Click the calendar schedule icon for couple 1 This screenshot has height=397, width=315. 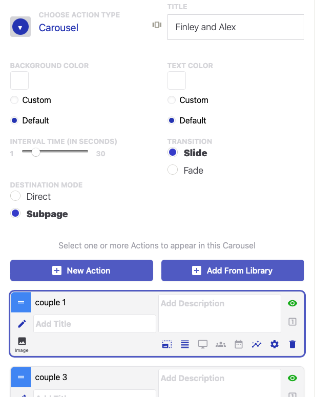coord(239,344)
